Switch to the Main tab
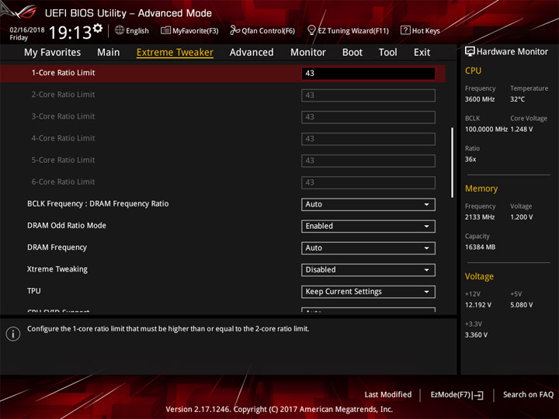The image size is (559, 419). (x=109, y=53)
